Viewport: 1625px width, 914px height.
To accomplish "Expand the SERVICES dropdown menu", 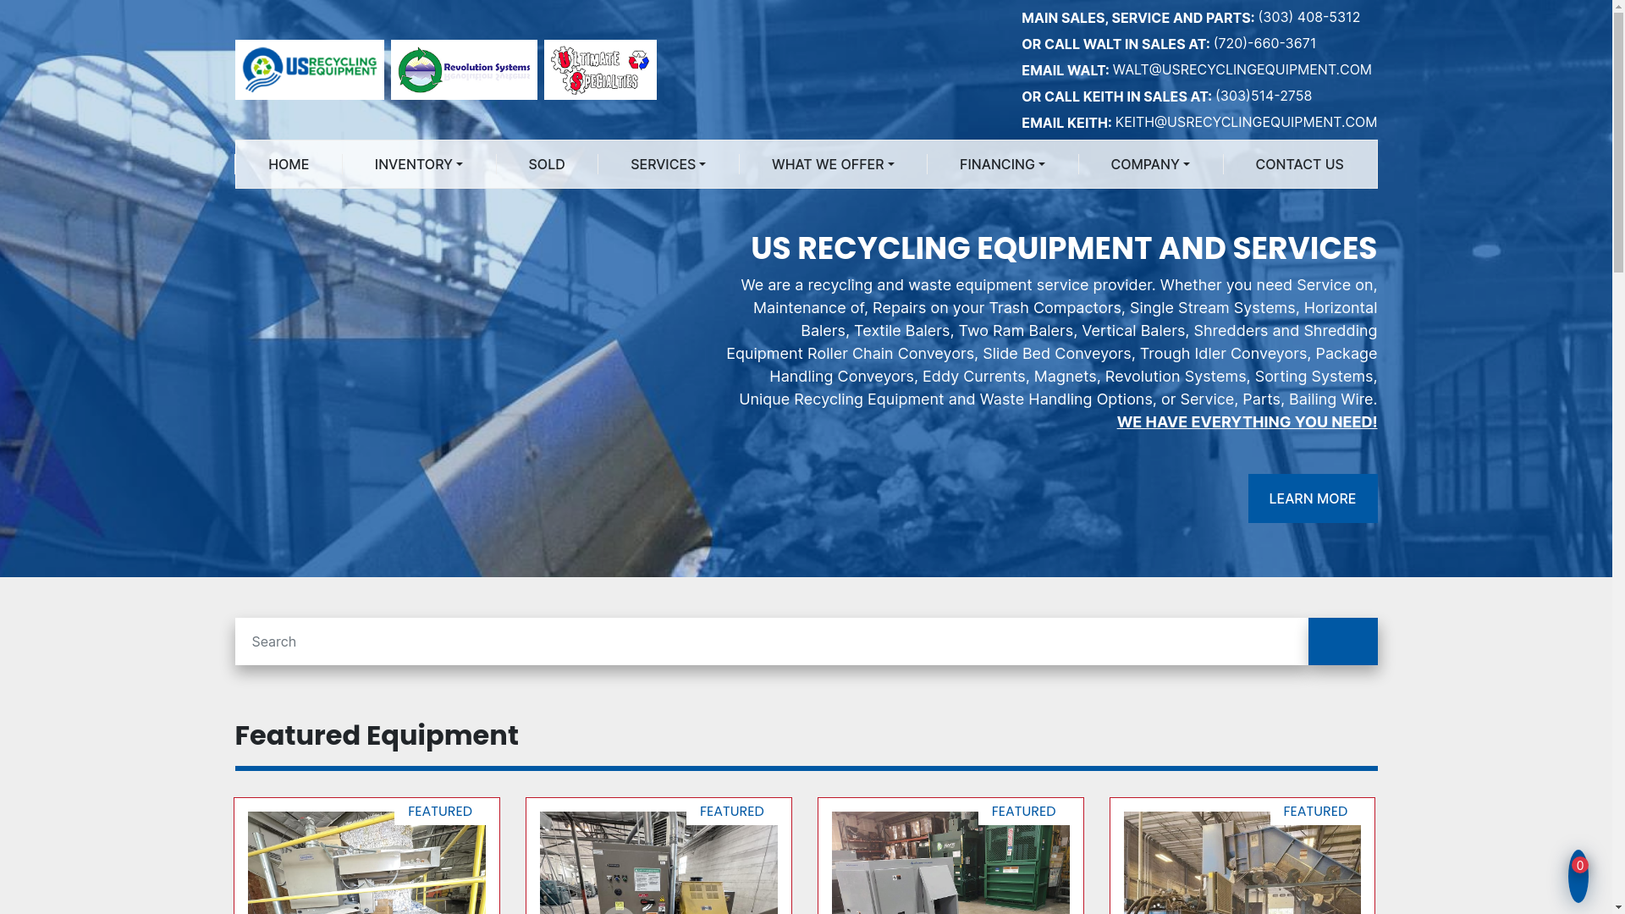I will pos(668,164).
